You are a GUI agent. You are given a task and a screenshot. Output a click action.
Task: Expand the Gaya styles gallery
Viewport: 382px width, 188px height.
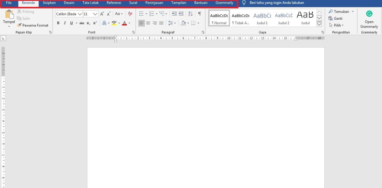click(319, 24)
